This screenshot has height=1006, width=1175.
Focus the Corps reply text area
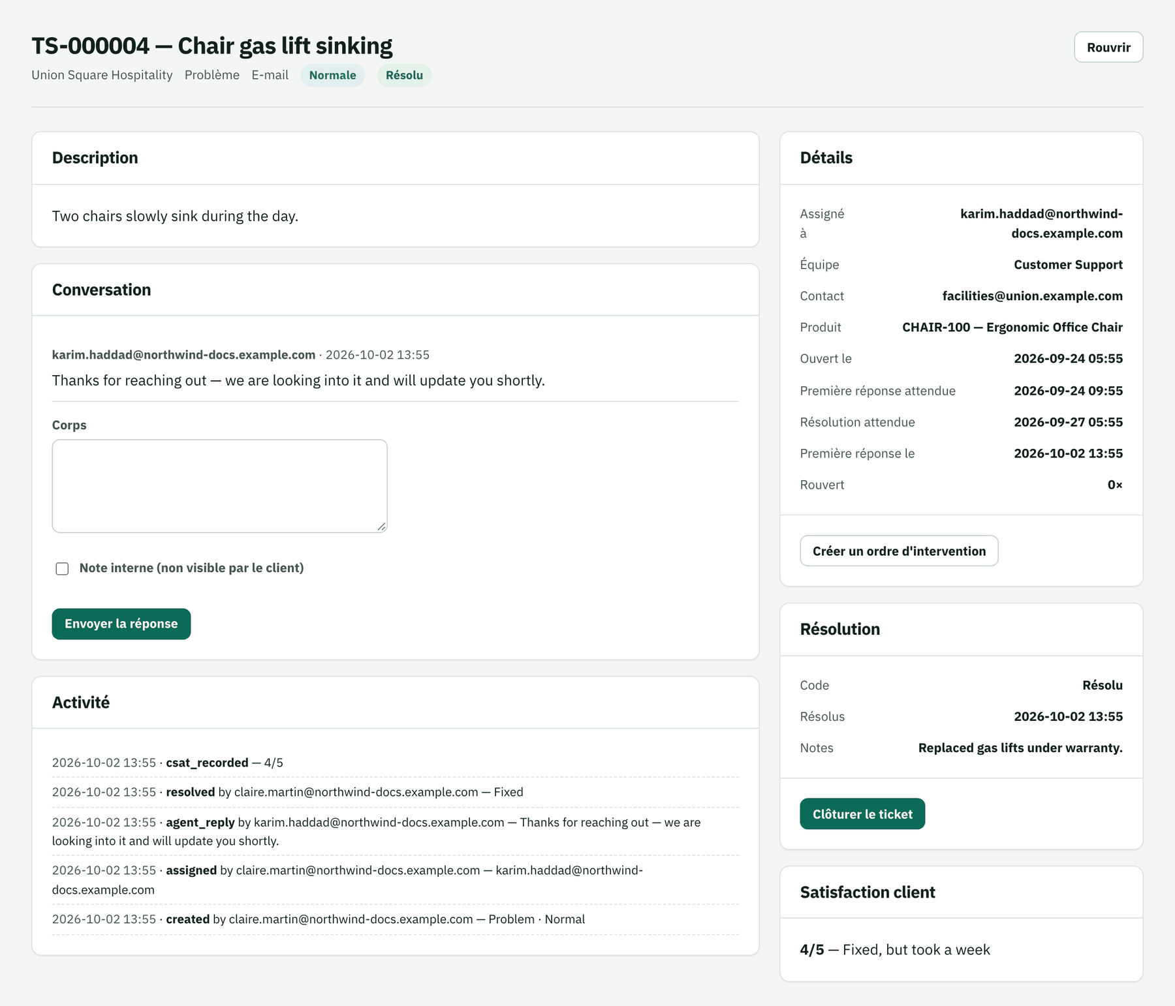[x=219, y=486]
